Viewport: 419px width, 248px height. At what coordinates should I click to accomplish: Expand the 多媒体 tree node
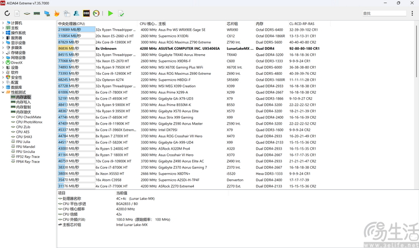3,47
